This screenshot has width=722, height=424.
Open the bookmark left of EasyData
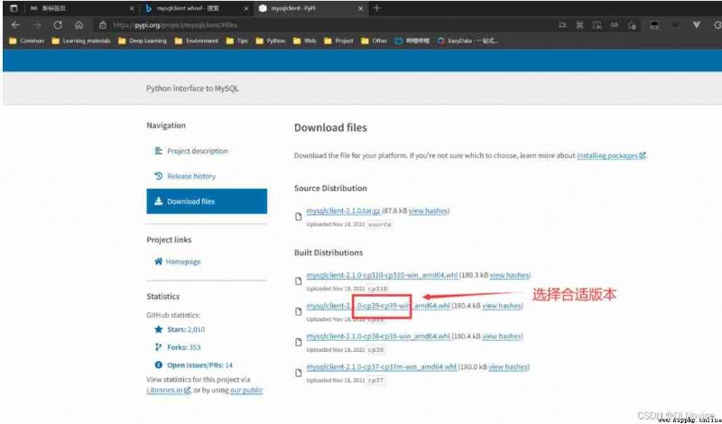(x=412, y=41)
